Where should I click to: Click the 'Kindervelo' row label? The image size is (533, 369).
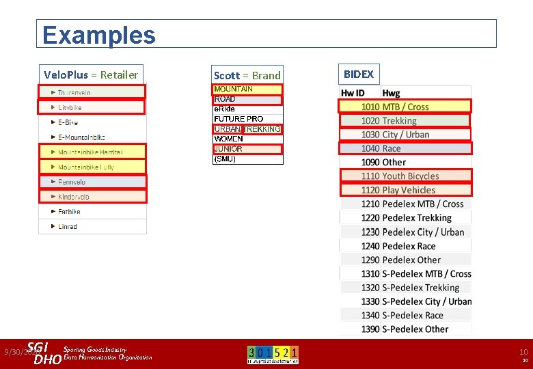pyautogui.click(x=73, y=197)
